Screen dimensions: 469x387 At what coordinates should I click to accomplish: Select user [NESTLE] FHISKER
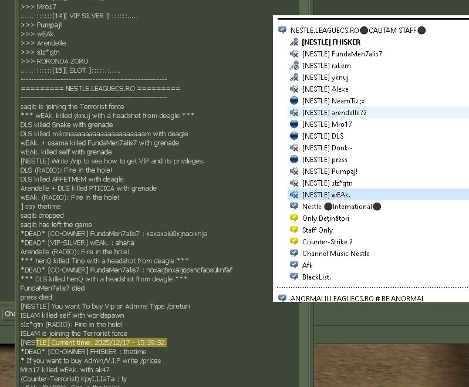(331, 42)
